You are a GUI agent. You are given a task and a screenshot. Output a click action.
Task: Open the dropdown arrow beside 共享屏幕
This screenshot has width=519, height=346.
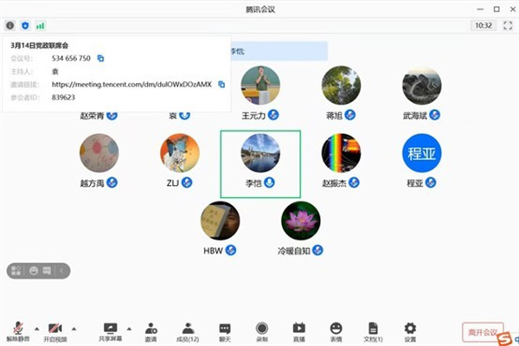pos(129,327)
